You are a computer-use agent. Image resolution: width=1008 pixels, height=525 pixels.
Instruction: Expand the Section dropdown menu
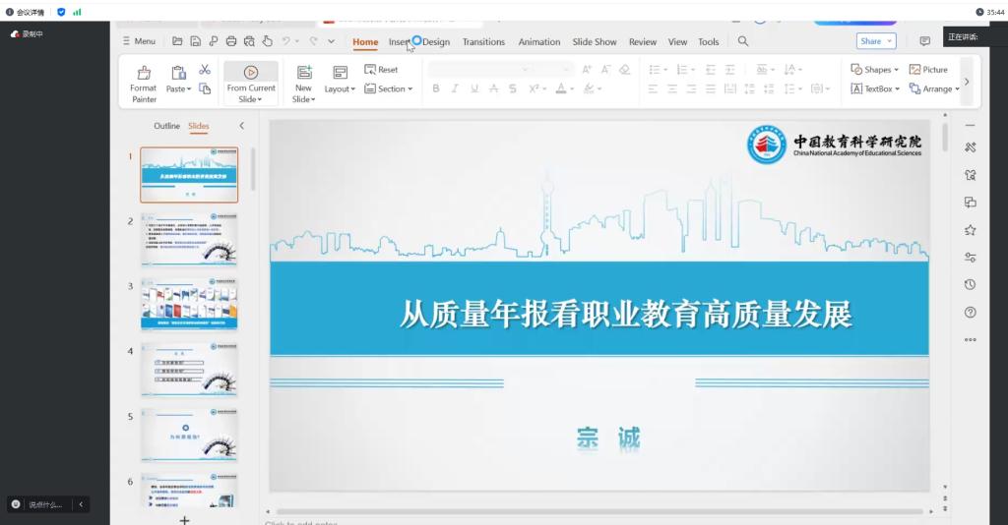point(388,88)
